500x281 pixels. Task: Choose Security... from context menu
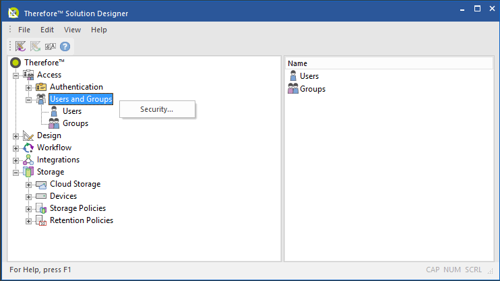point(157,109)
